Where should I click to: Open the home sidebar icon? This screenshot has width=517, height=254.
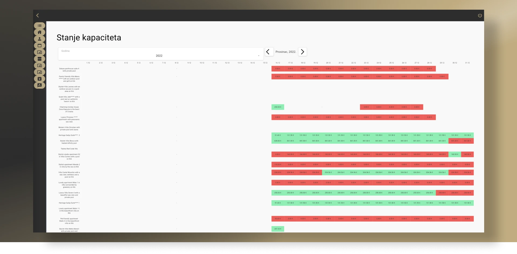[40, 32]
